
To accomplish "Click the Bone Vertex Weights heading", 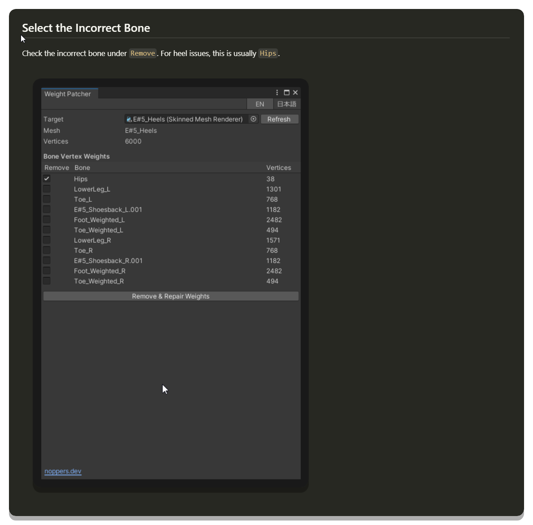I will [77, 156].
